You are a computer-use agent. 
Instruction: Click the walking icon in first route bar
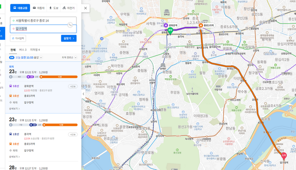coord(11,77)
